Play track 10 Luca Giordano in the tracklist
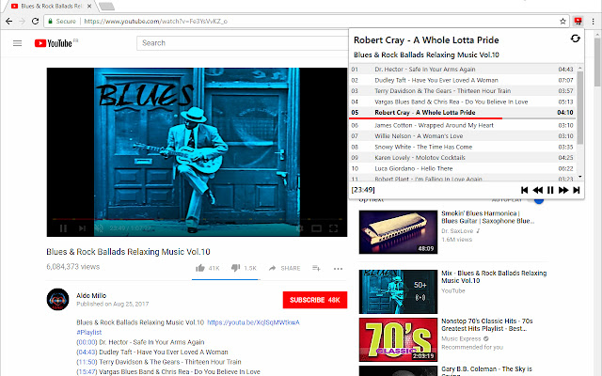Screen dimensions: 602x376 coord(462,168)
